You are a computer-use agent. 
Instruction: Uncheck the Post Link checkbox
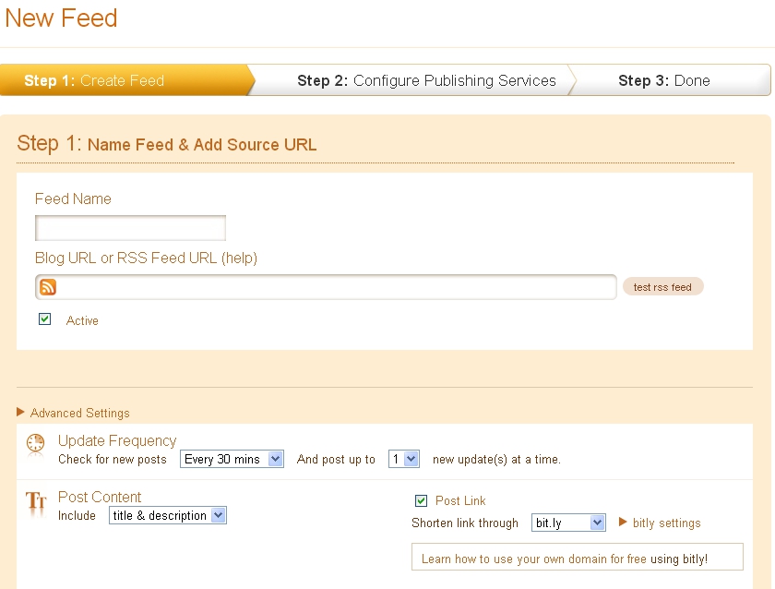421,500
